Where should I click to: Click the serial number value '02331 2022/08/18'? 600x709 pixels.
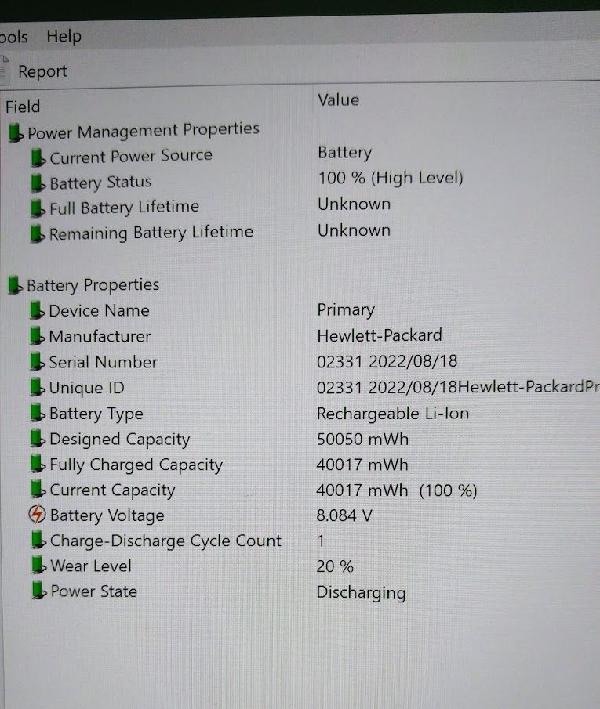click(x=387, y=361)
